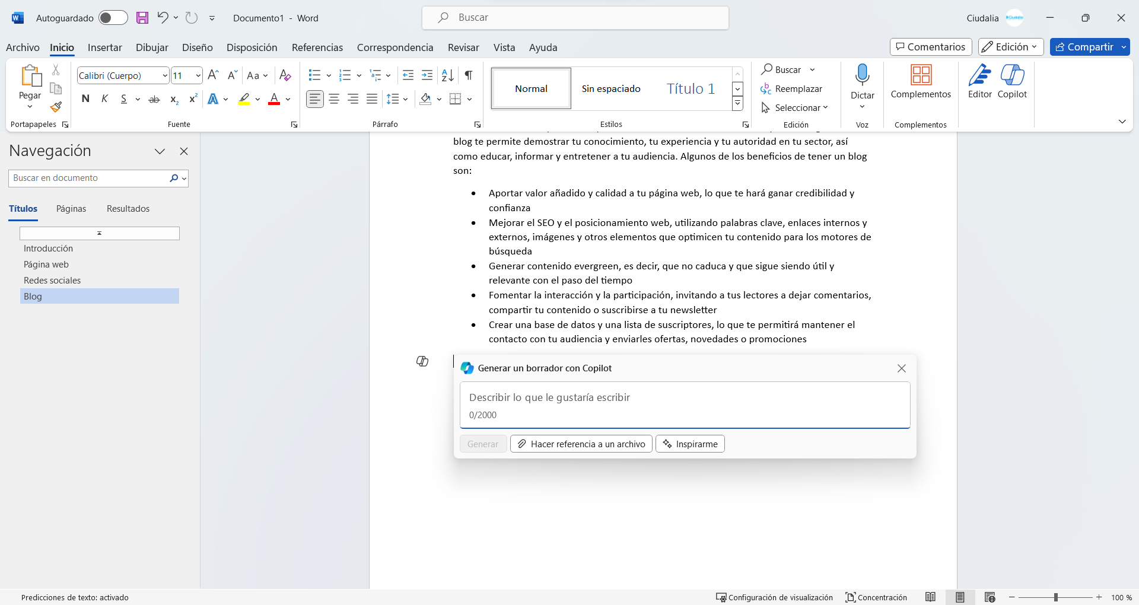Open the Referencias ribbon tab

click(317, 47)
